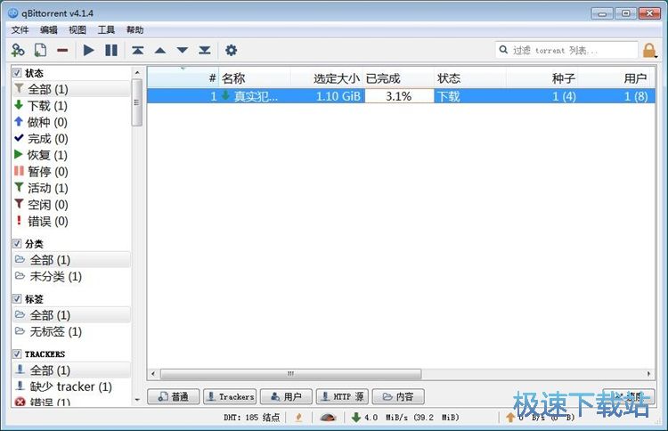Viewport: 668px width, 431px height.
Task: Switch to the HTTP 源 tab
Action: coord(342,396)
